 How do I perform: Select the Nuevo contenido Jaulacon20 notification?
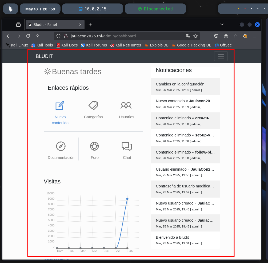185,104
